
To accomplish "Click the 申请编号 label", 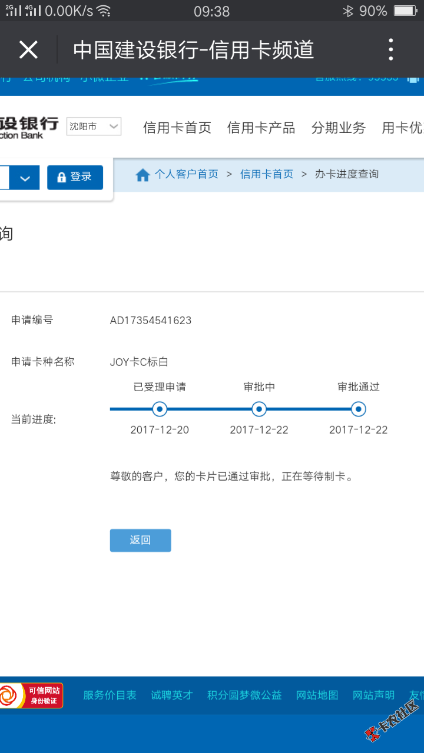I will [32, 320].
